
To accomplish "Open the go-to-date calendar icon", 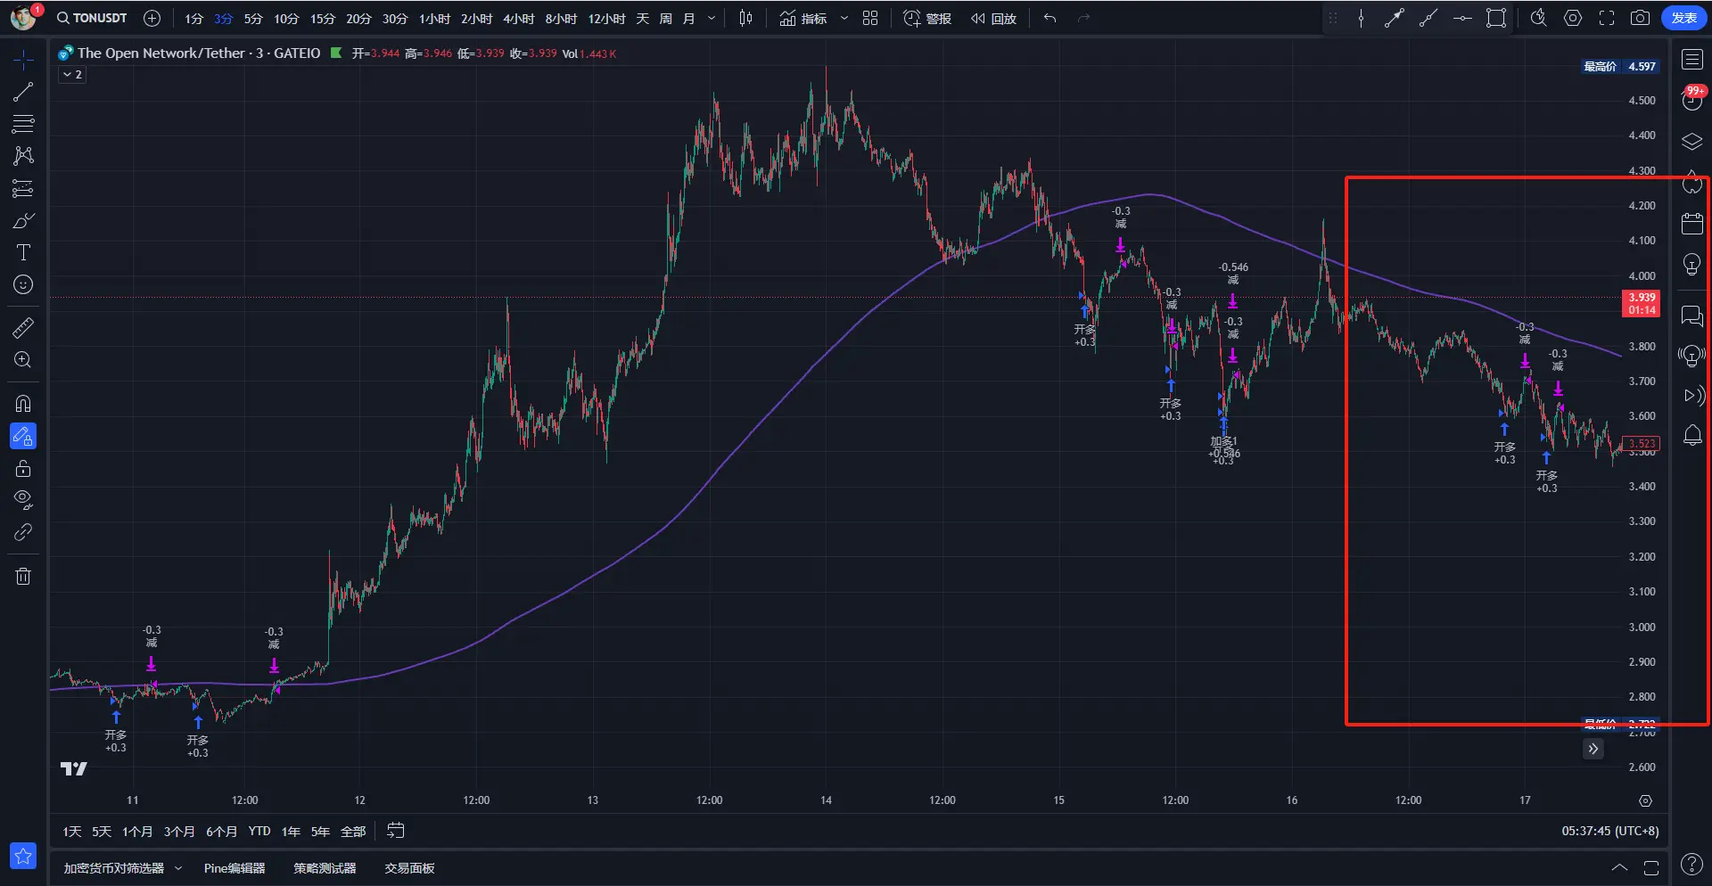I will click(396, 831).
